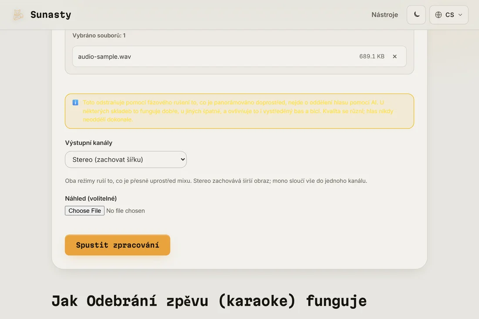Screen dimensions: 479x319
Task: Select the audio-sample.wav file name
Action: click(105, 57)
